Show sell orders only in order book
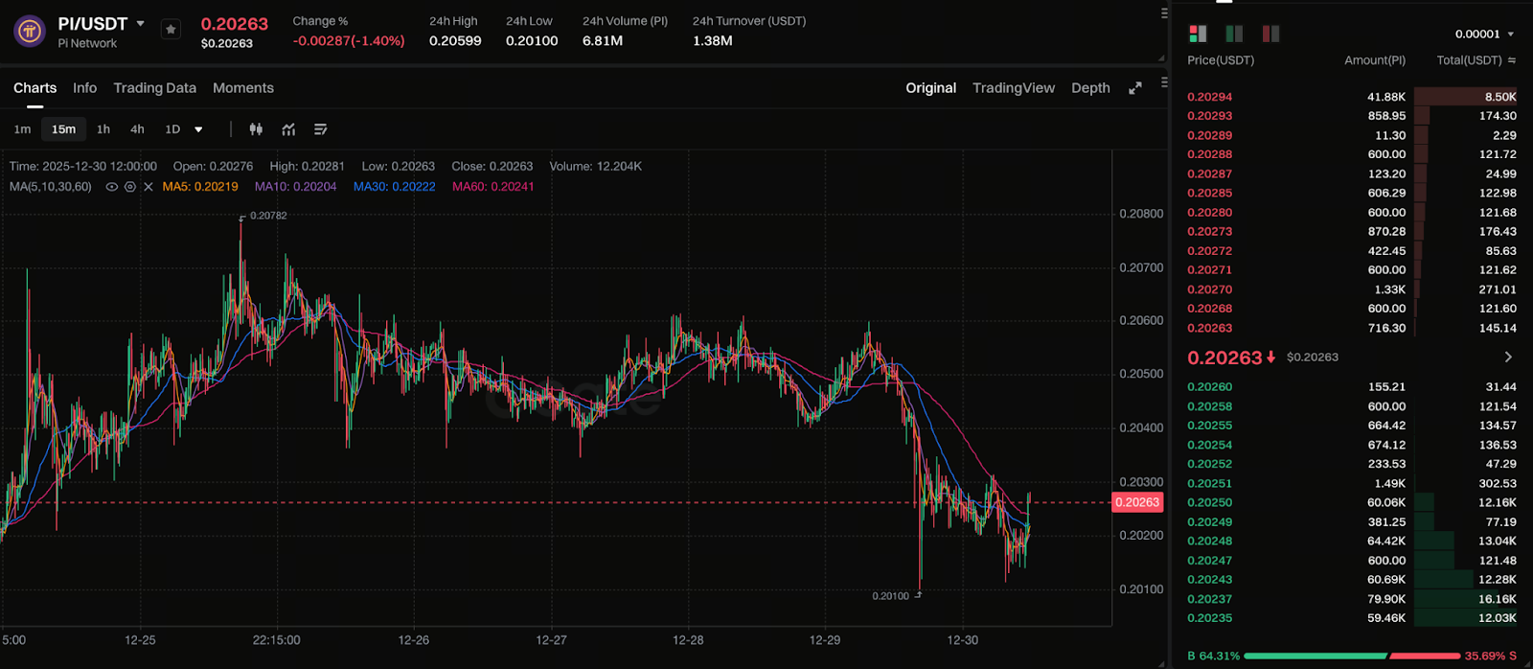 pos(1270,34)
